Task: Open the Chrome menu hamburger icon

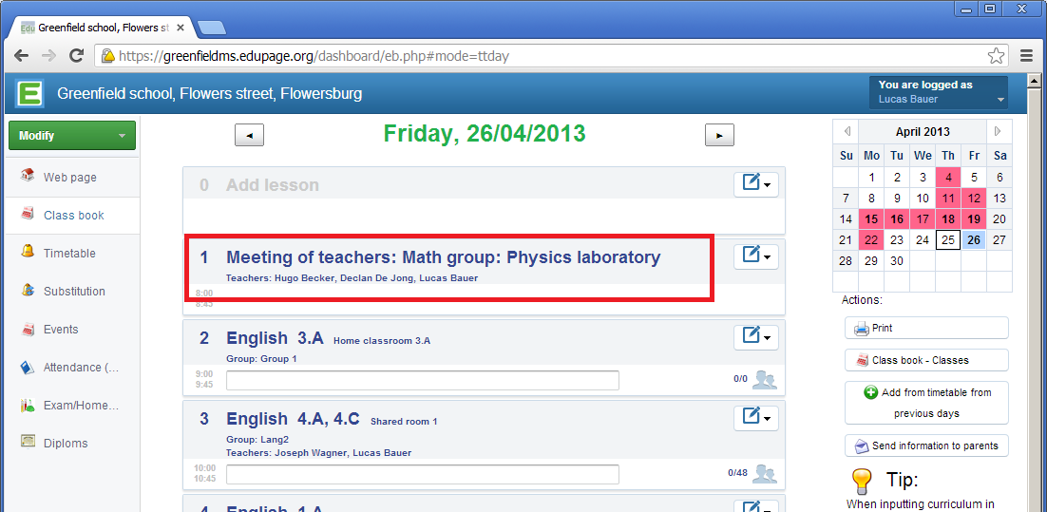Action: coord(1026,56)
